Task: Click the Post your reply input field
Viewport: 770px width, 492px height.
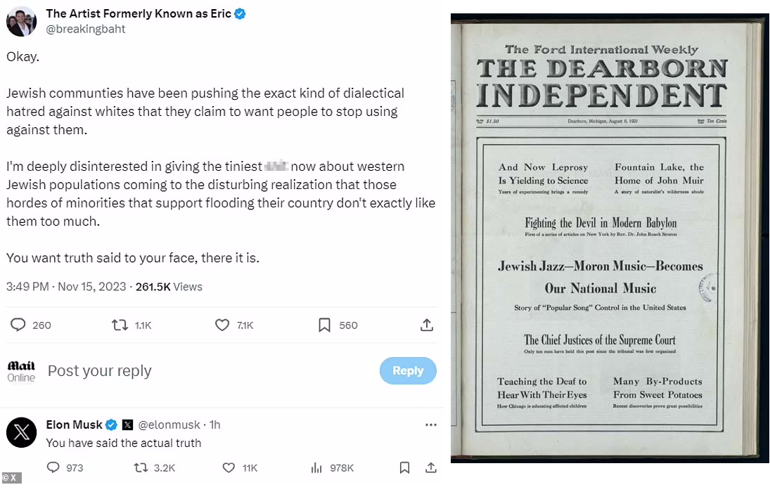Action: [x=99, y=370]
